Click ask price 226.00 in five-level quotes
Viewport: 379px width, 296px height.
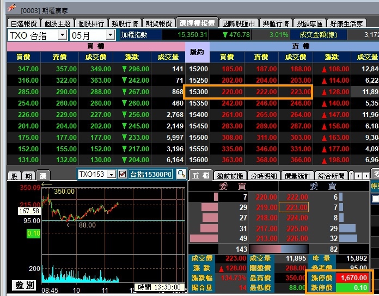[297, 238]
